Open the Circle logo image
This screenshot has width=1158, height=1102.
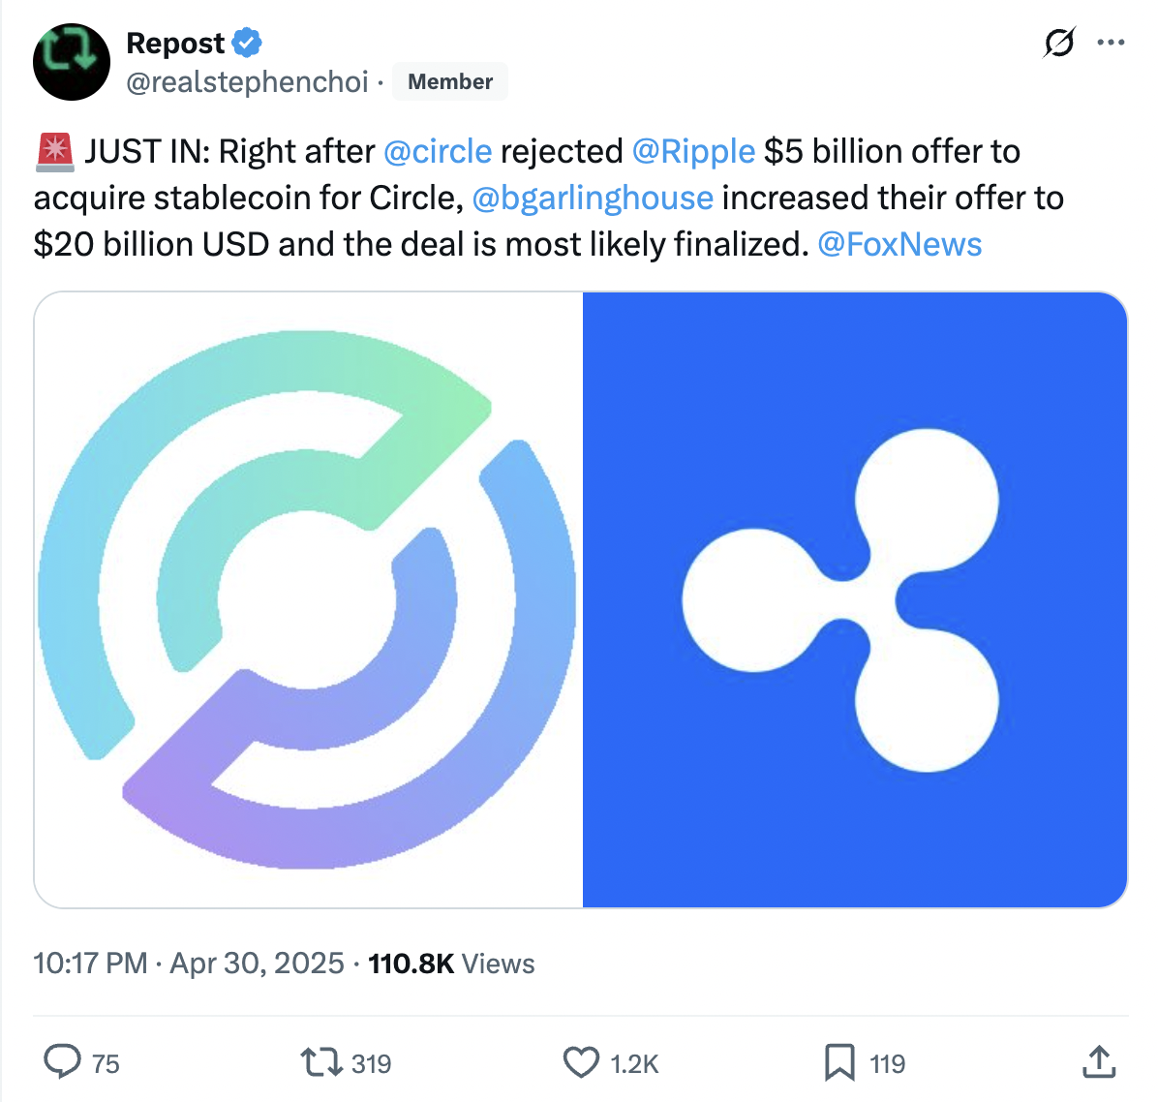click(309, 599)
